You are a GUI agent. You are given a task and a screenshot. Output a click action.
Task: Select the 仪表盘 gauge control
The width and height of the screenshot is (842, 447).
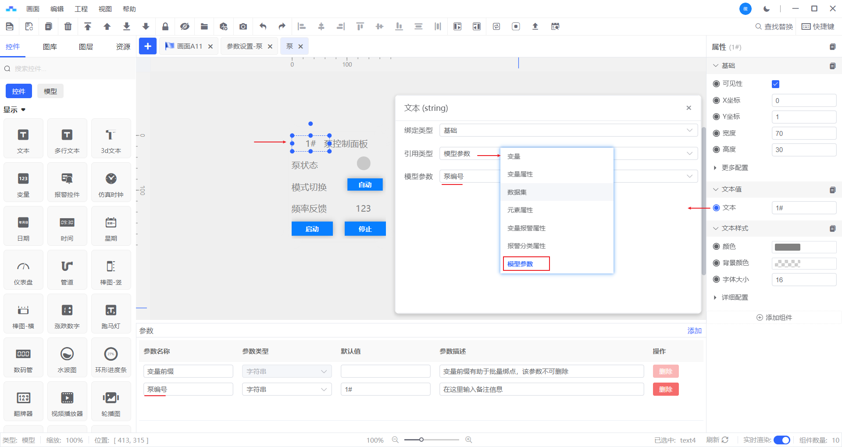pos(23,270)
